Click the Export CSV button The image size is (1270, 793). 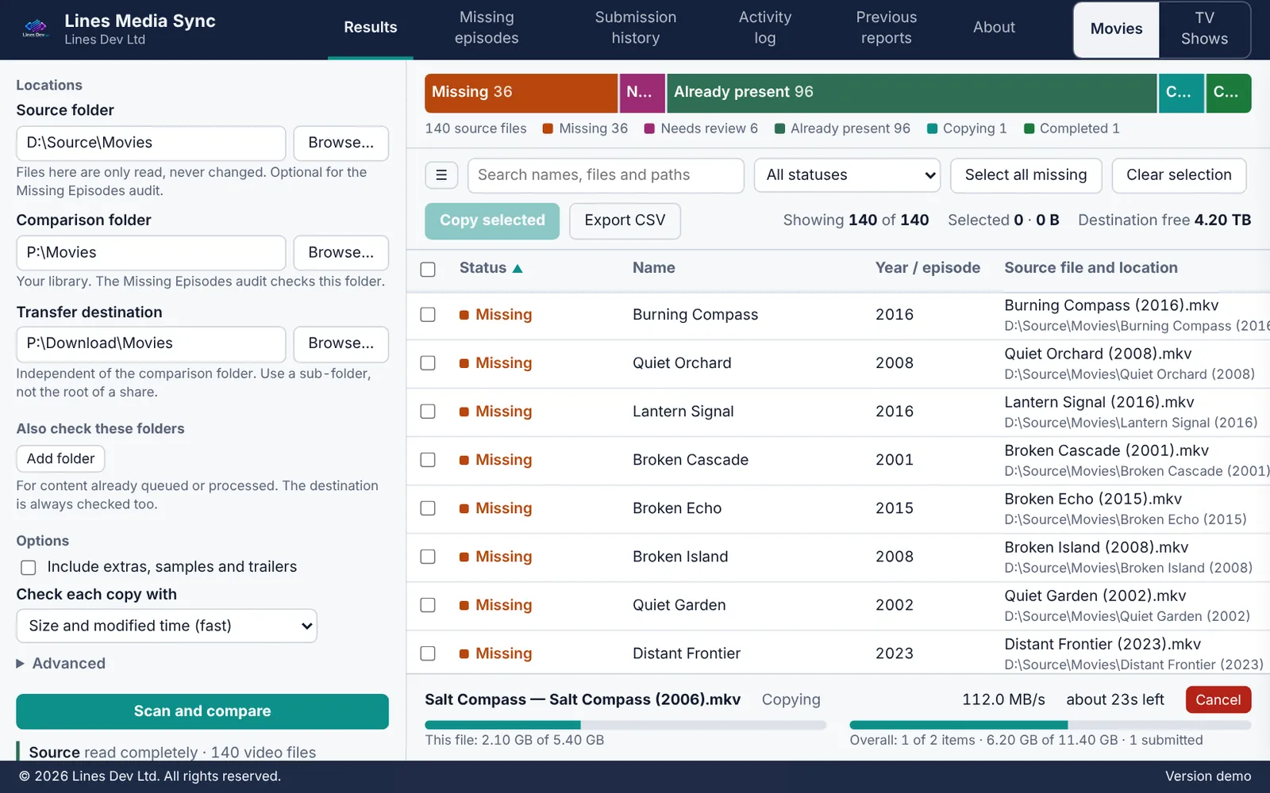pyautogui.click(x=625, y=221)
